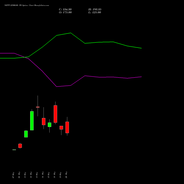Screen dimensions: 184x184
Task: Select the 19 May date label
Action: click(60, 175)
